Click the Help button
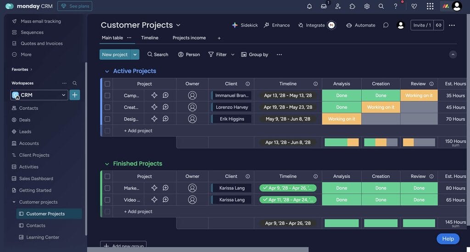 [x=448, y=239]
